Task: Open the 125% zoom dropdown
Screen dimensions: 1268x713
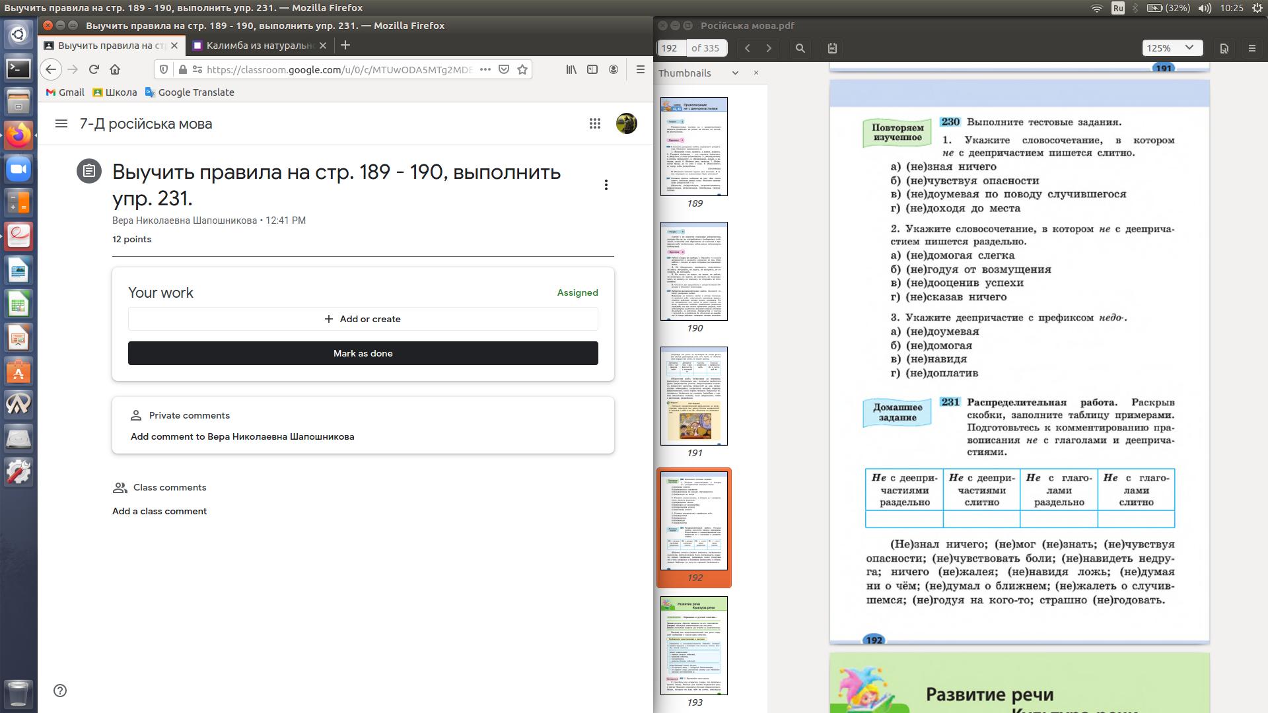Action: point(1172,48)
